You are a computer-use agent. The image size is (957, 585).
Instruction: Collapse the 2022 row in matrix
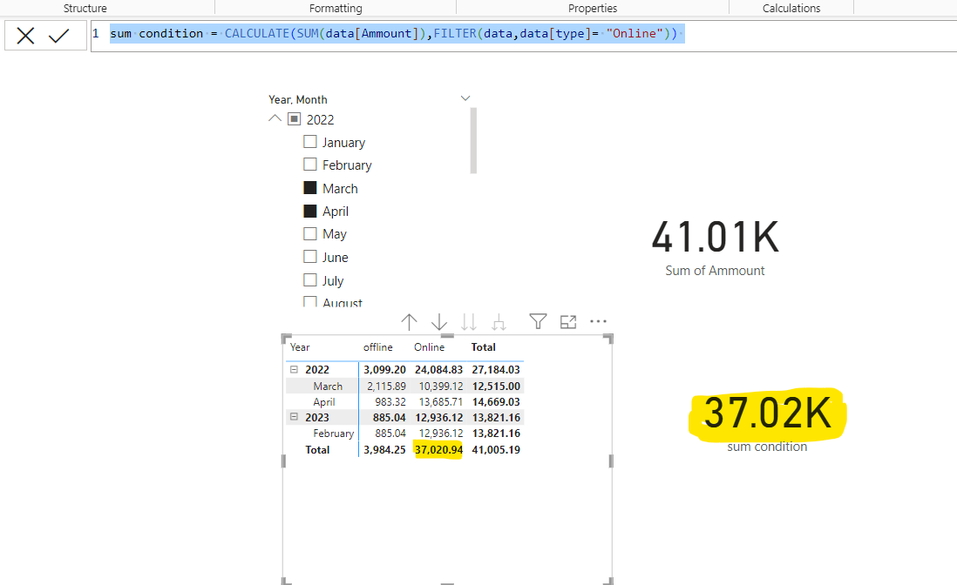point(294,369)
